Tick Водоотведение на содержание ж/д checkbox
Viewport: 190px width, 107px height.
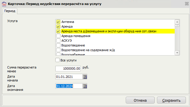[58, 50]
